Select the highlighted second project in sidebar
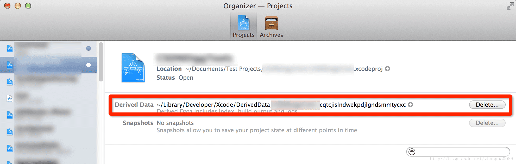 [48, 65]
